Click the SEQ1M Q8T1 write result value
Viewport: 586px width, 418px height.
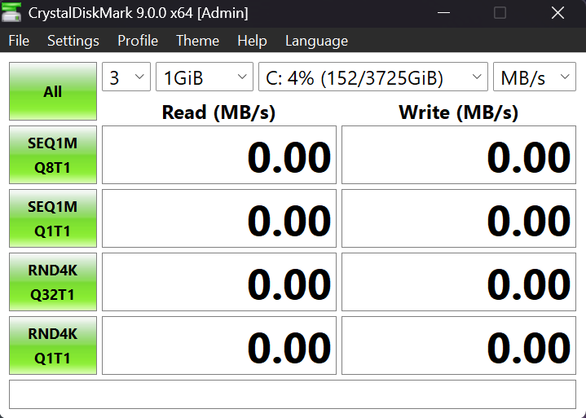click(x=459, y=155)
